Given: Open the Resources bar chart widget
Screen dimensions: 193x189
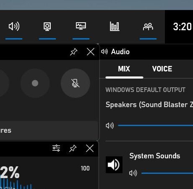Looking at the screenshot, I should (x=115, y=26).
